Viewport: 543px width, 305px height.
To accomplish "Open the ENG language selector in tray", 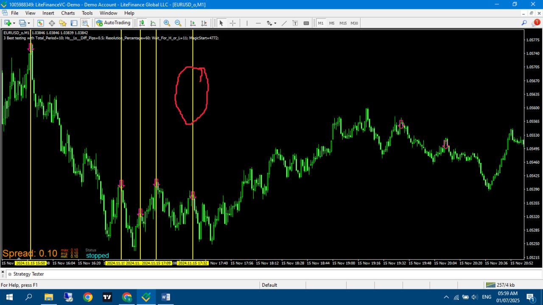I will (487, 297).
